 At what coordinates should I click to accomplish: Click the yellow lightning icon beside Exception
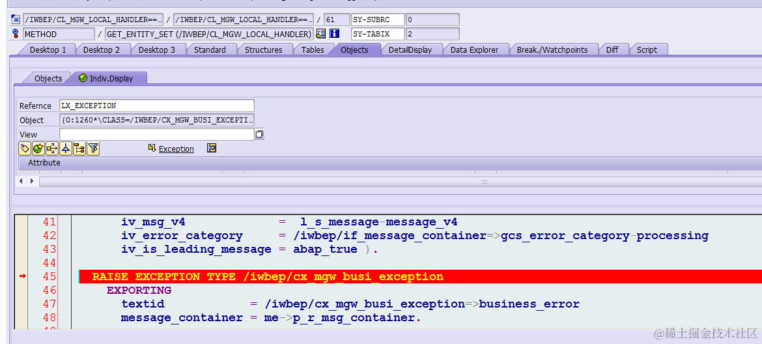point(152,149)
